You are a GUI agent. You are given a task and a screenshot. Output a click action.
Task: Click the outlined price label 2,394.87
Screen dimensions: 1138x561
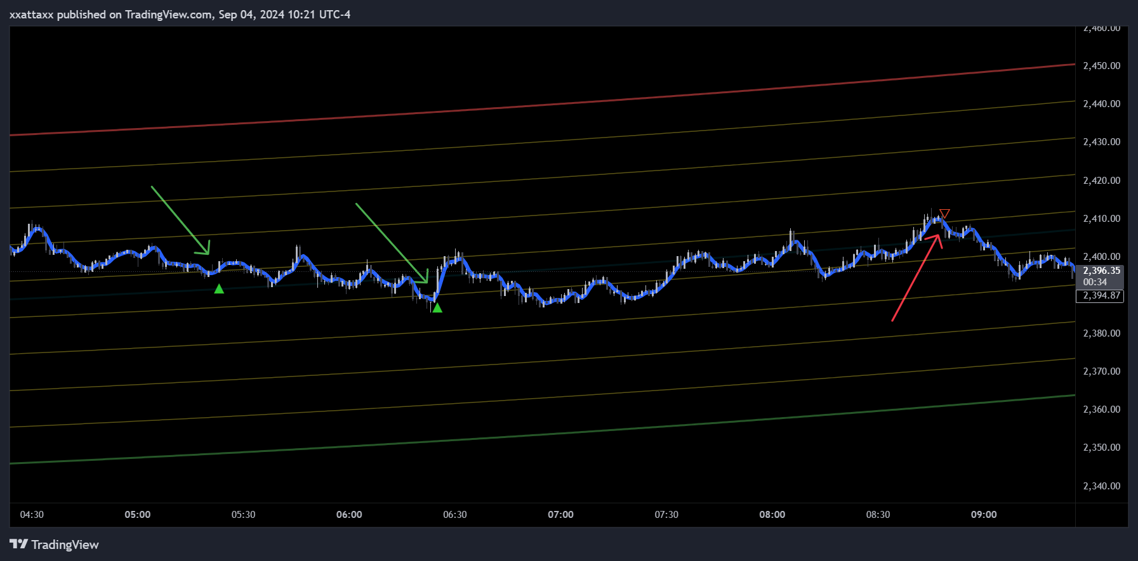(1100, 295)
